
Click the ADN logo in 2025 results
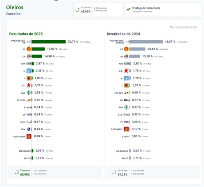point(29,64)
